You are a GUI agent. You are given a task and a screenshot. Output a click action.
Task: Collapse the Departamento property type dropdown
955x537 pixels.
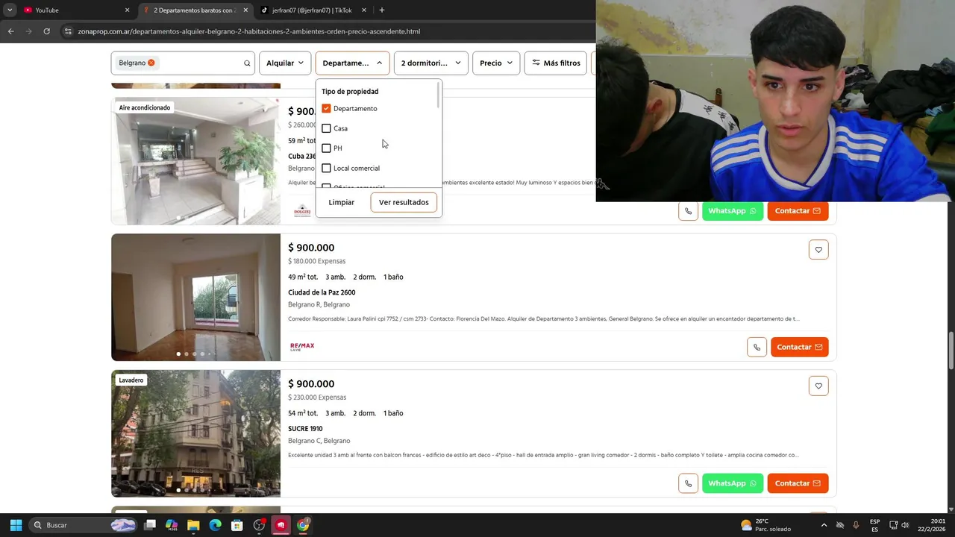pyautogui.click(x=352, y=63)
